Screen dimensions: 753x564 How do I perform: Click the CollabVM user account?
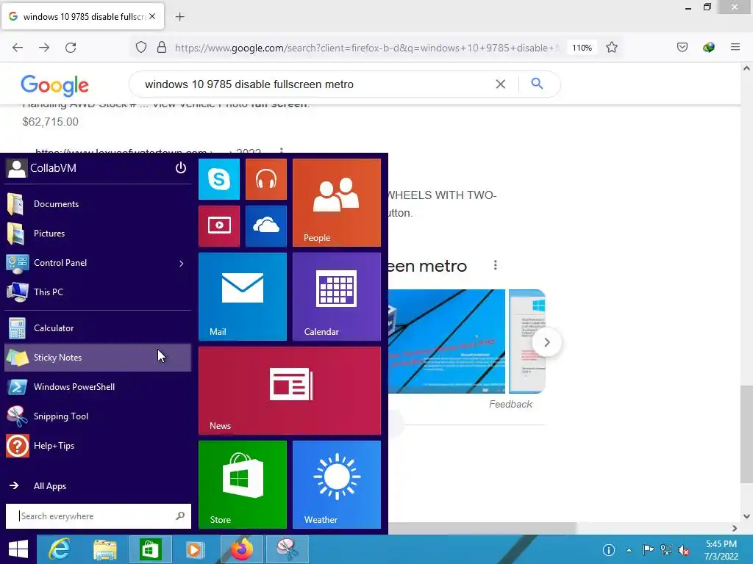click(41, 168)
